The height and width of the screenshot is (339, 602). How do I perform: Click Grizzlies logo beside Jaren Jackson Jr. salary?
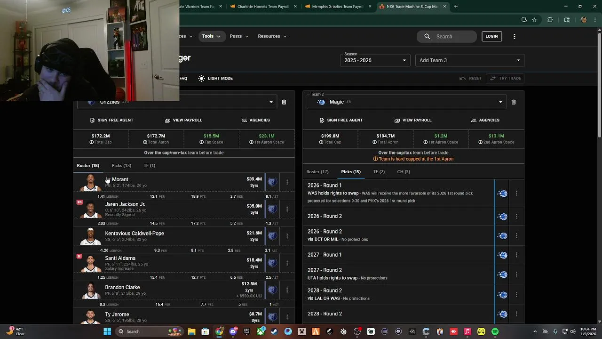[x=272, y=209]
